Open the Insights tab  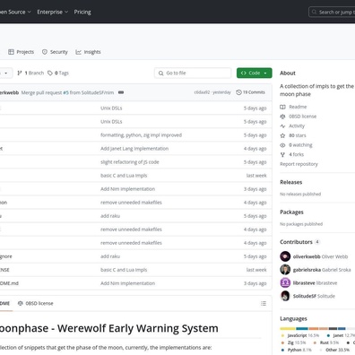pos(88,52)
